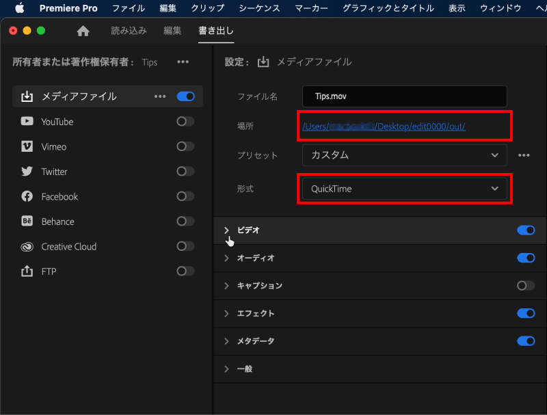The width and height of the screenshot is (547, 415).
Task: Select the Twitter destination label
Action: click(x=54, y=172)
